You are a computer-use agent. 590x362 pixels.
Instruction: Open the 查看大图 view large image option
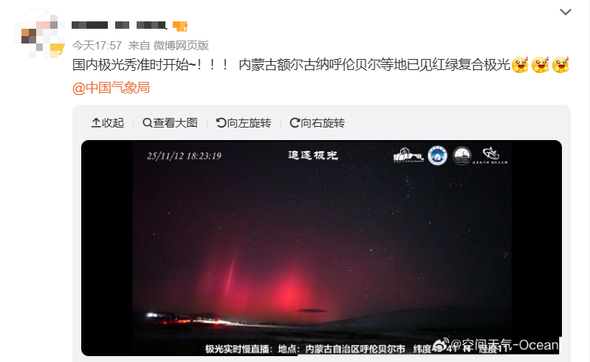(x=170, y=123)
